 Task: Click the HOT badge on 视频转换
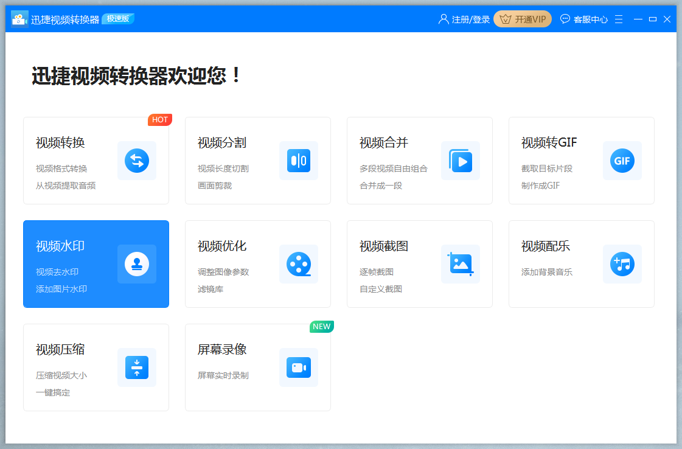160,120
